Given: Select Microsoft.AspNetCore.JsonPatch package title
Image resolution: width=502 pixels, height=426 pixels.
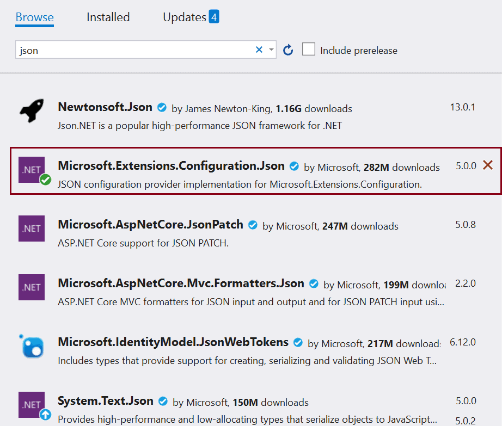Looking at the screenshot, I should coord(150,225).
